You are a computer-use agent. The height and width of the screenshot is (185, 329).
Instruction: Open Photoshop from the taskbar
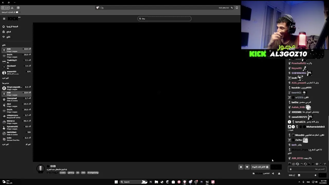click(151, 182)
